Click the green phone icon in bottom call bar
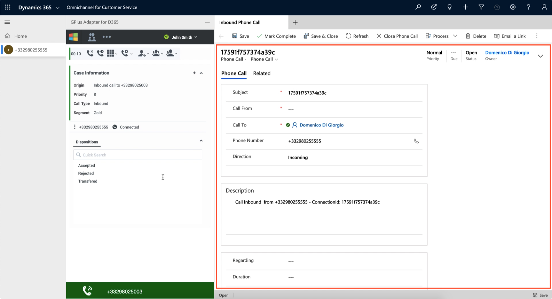 (87, 291)
